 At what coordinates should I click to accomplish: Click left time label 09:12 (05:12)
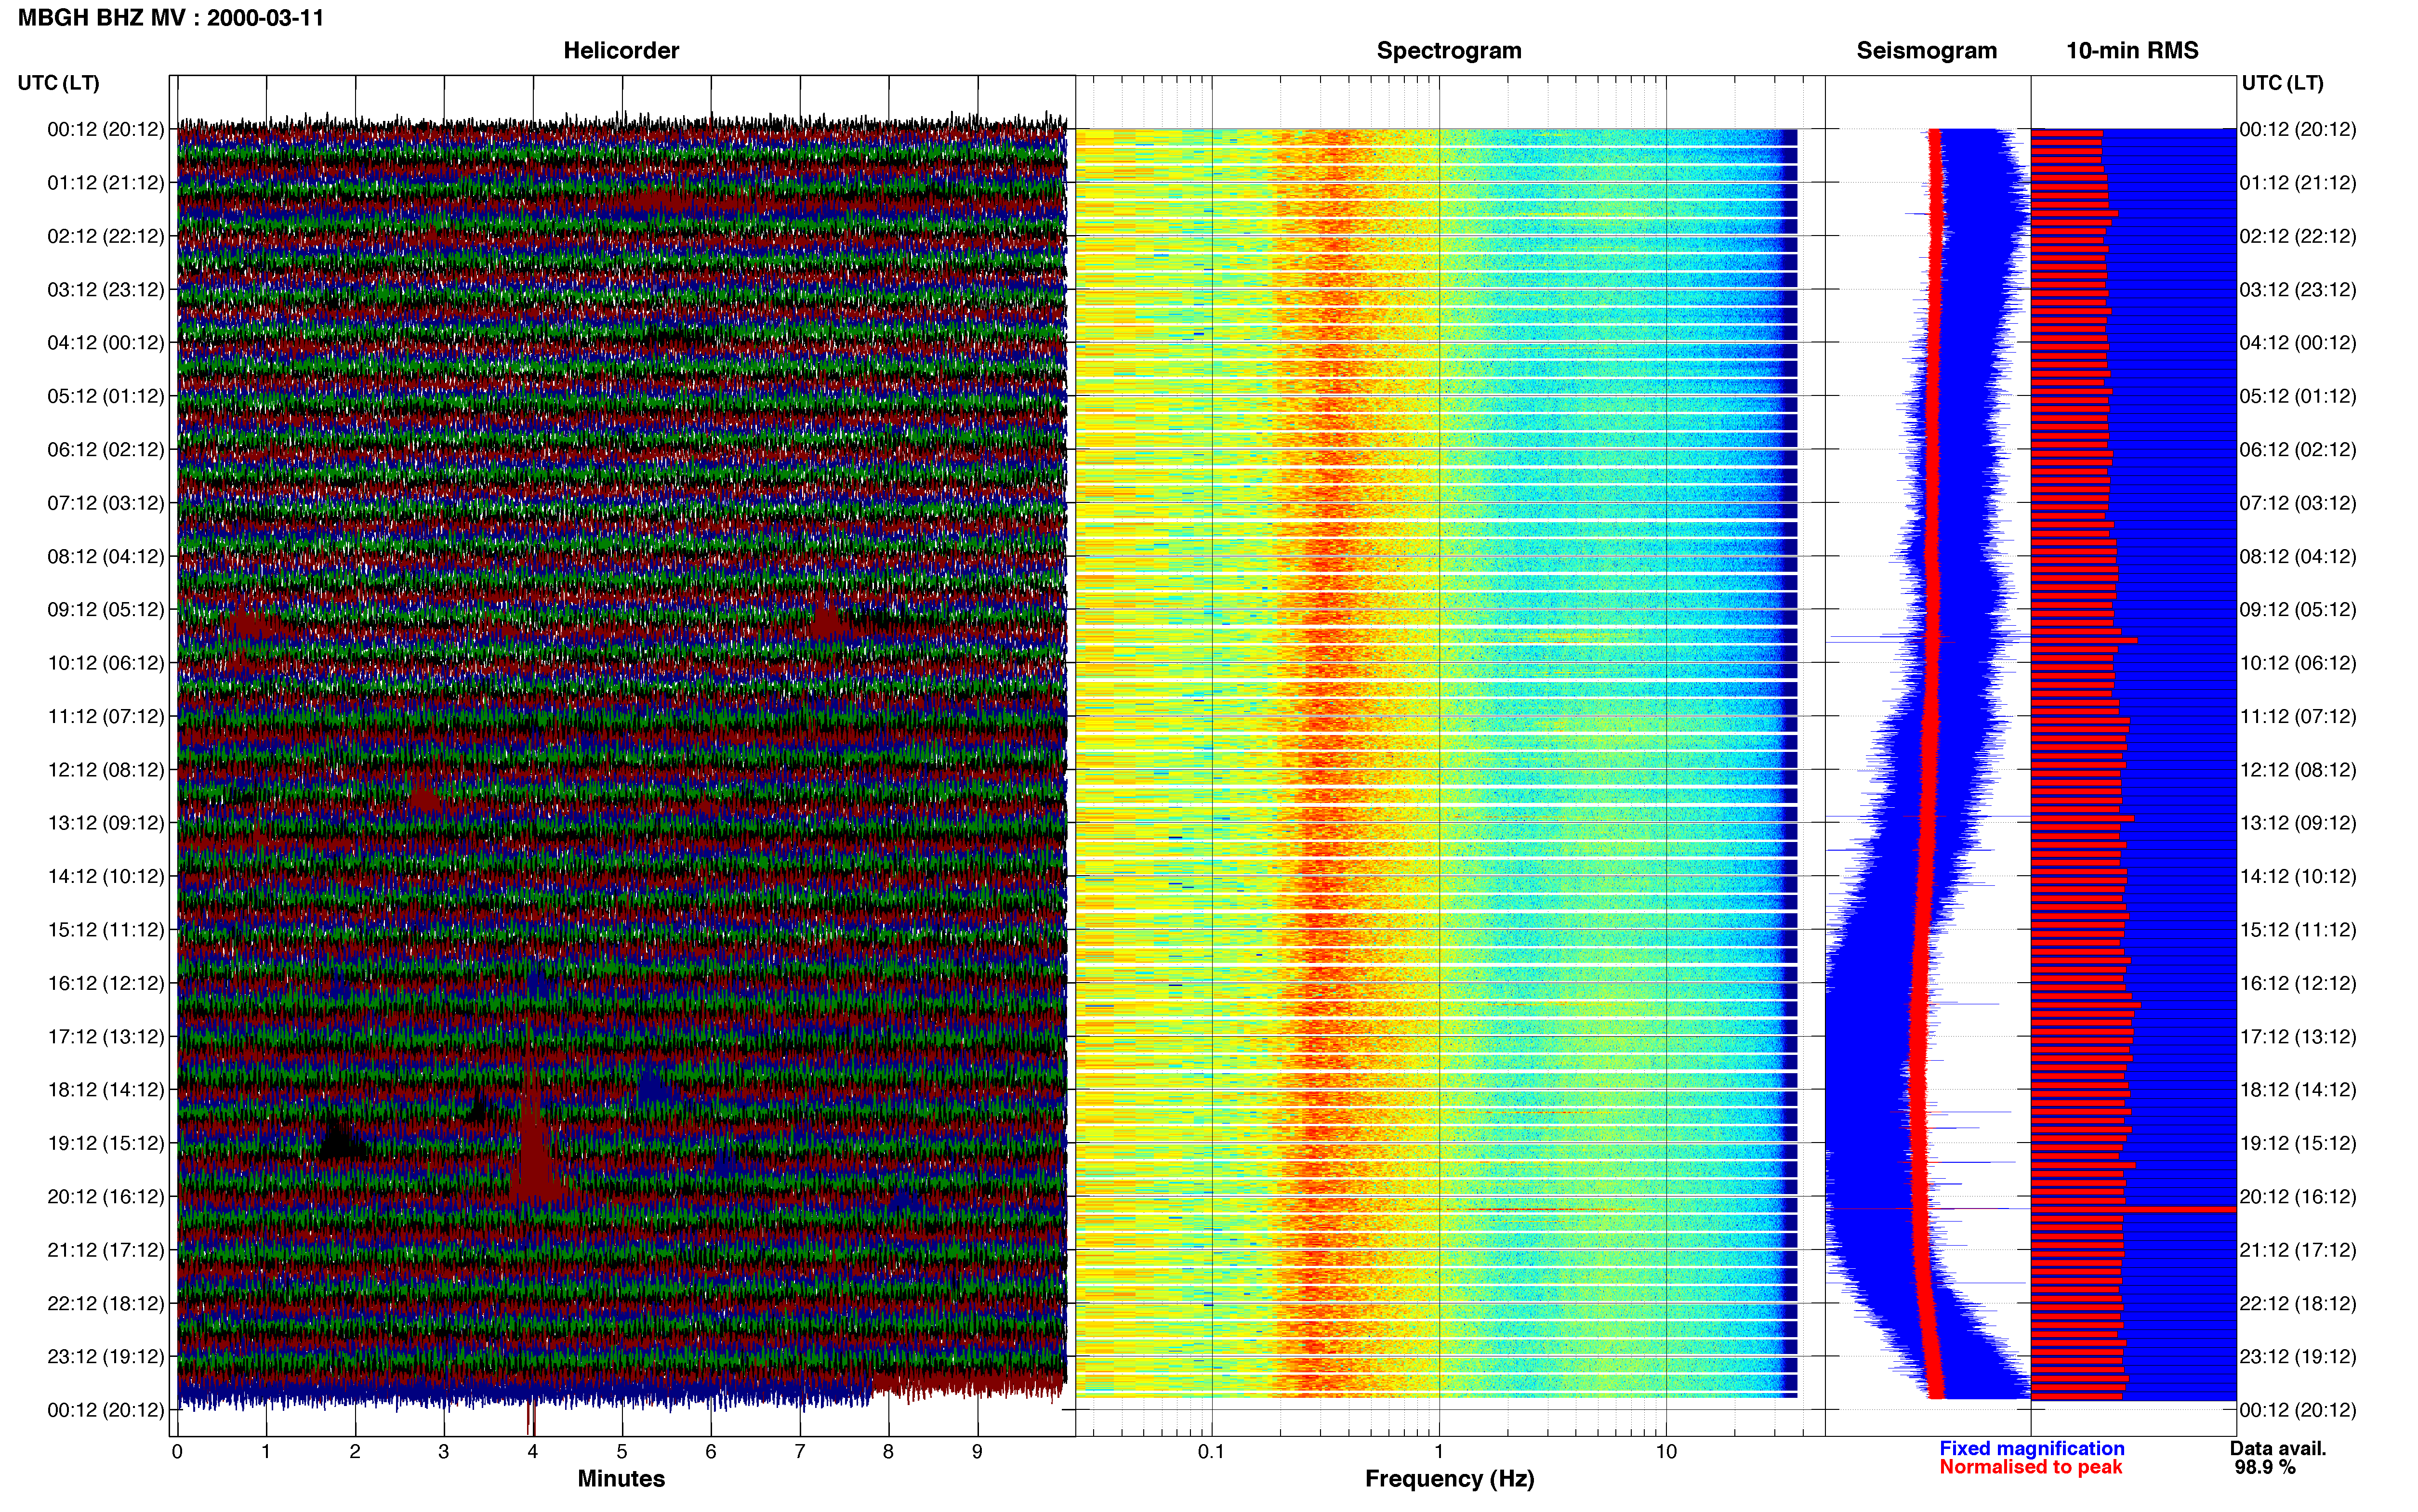pyautogui.click(x=106, y=610)
